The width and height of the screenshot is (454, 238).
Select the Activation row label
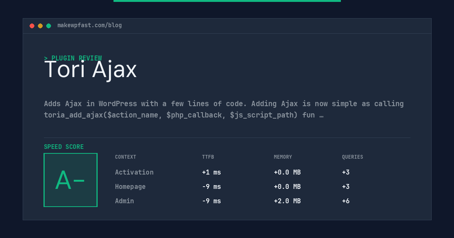(x=134, y=172)
